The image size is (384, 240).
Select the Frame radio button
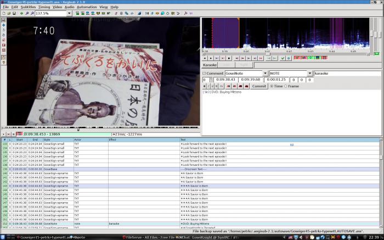pos(286,86)
